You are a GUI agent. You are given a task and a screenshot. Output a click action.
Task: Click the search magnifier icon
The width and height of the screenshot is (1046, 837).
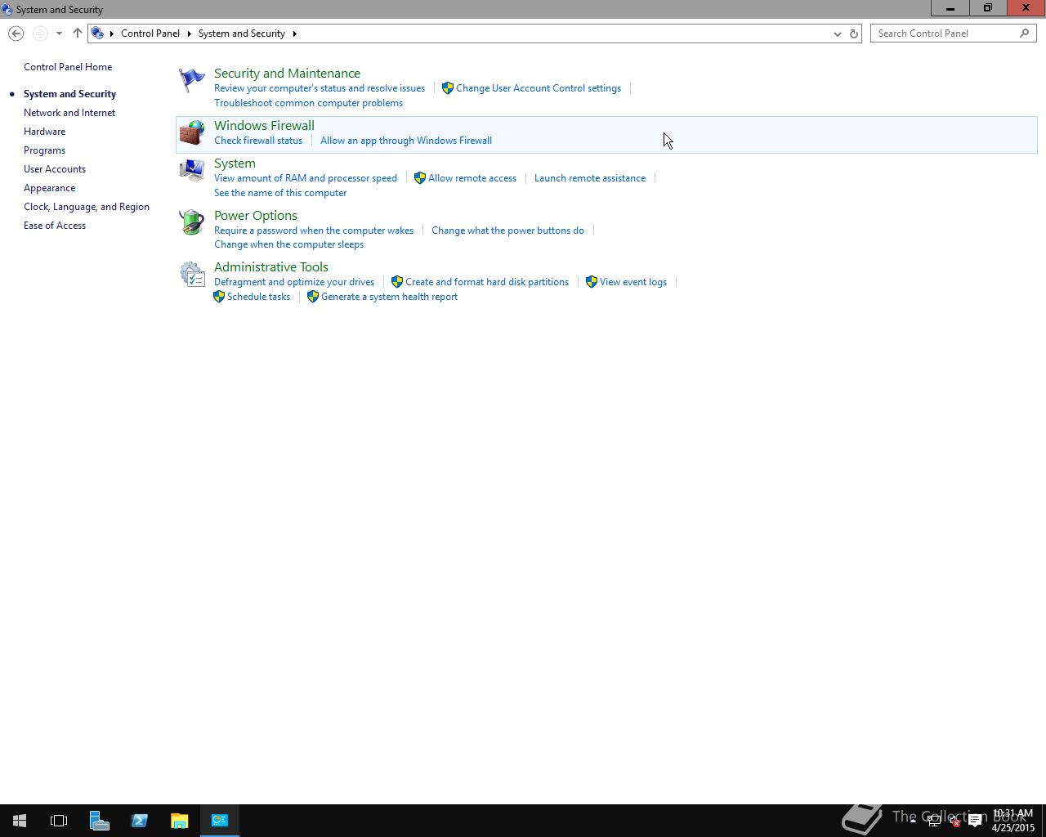pyautogui.click(x=1024, y=34)
